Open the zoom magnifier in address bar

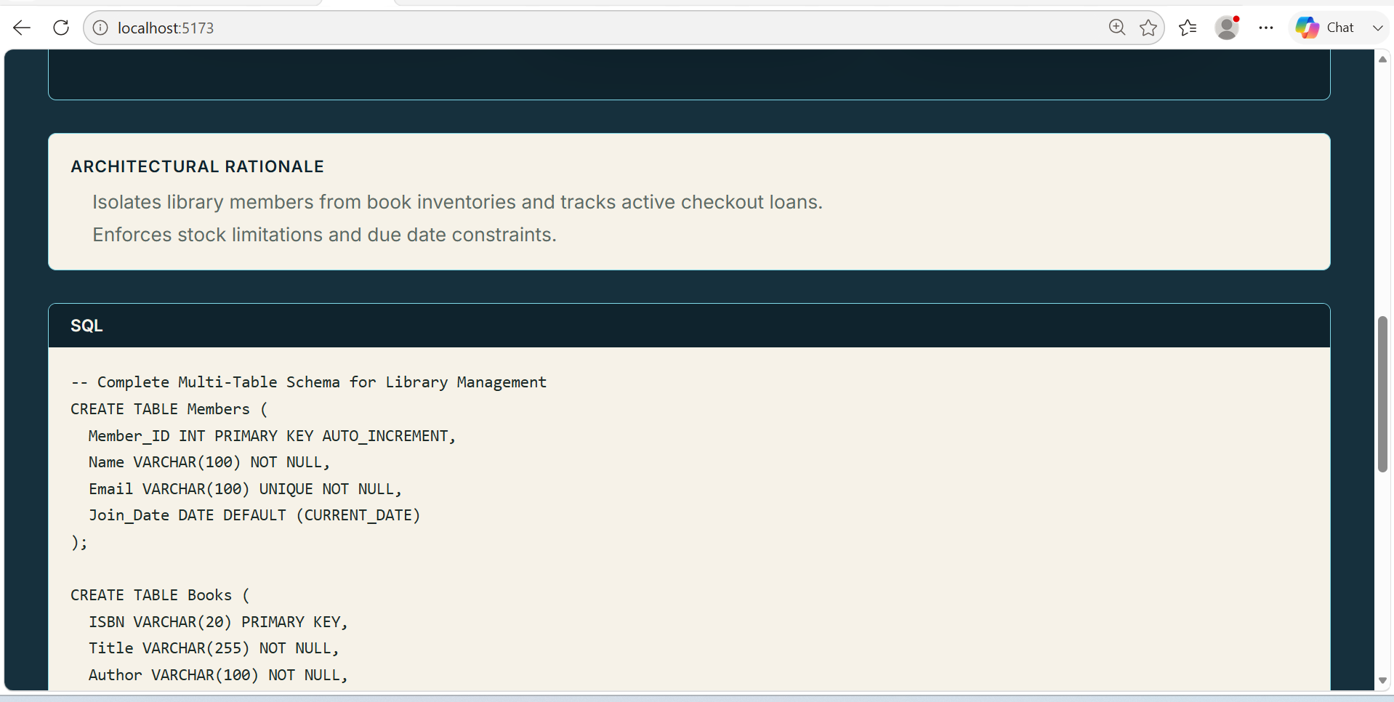click(x=1117, y=28)
